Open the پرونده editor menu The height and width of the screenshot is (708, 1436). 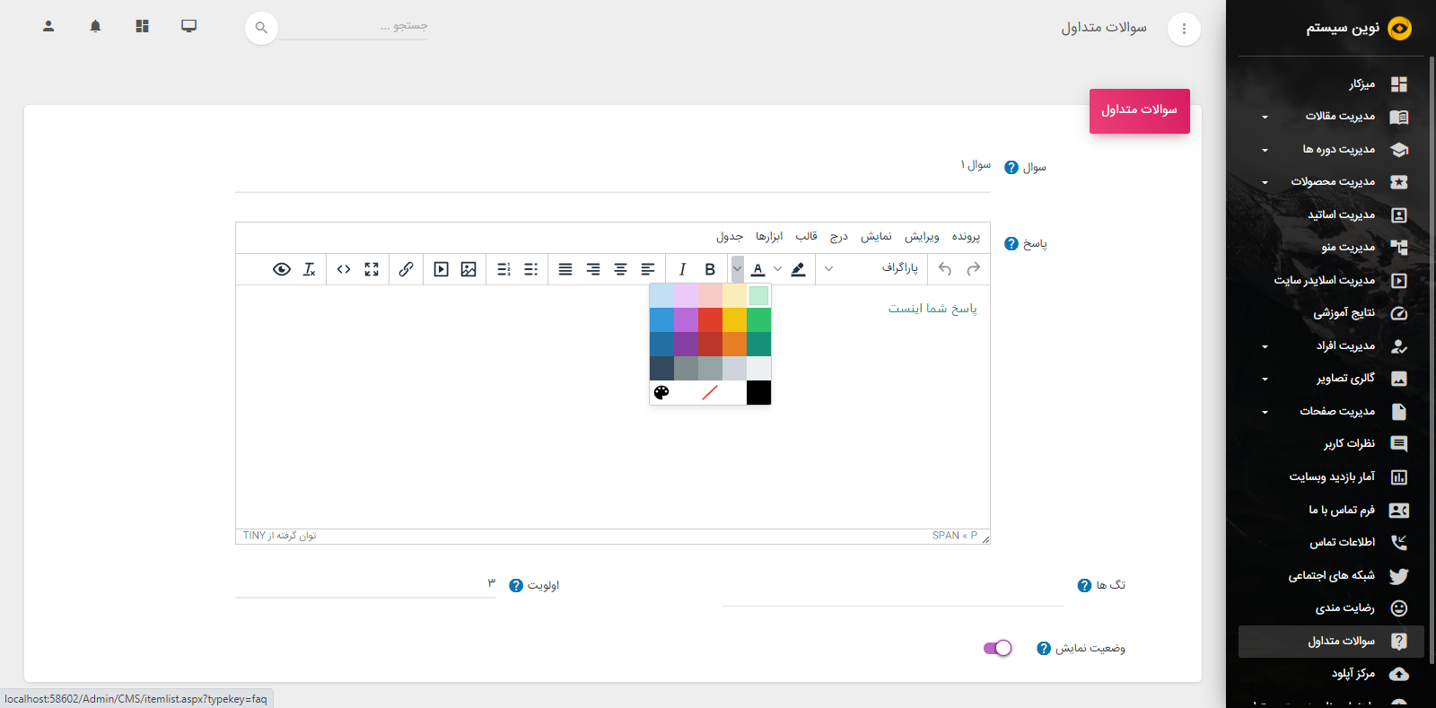[966, 237]
